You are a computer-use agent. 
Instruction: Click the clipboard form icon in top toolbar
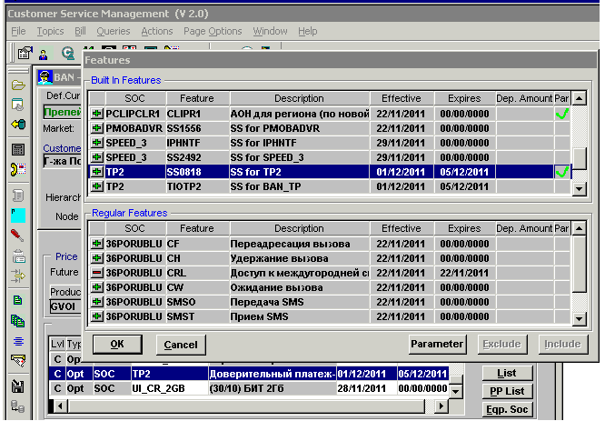pos(25,53)
